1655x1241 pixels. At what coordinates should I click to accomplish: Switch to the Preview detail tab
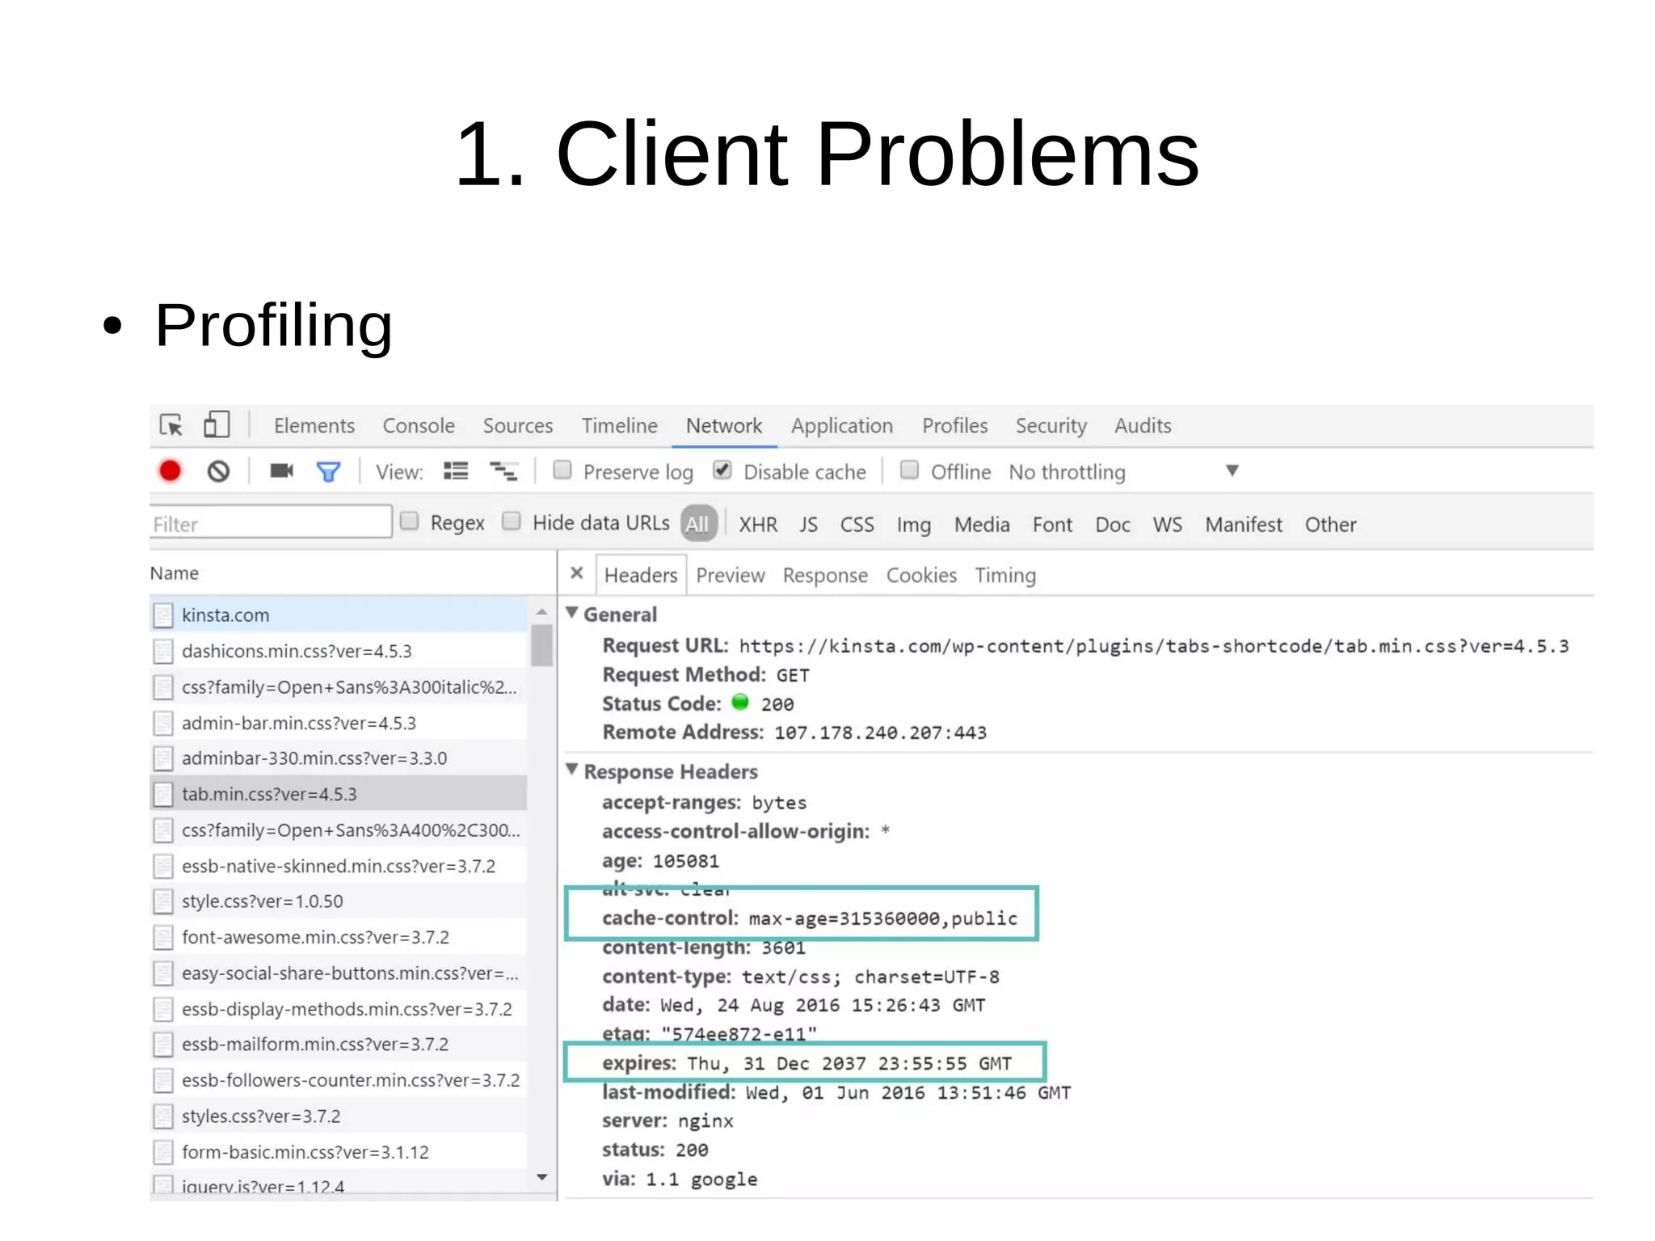click(x=731, y=576)
